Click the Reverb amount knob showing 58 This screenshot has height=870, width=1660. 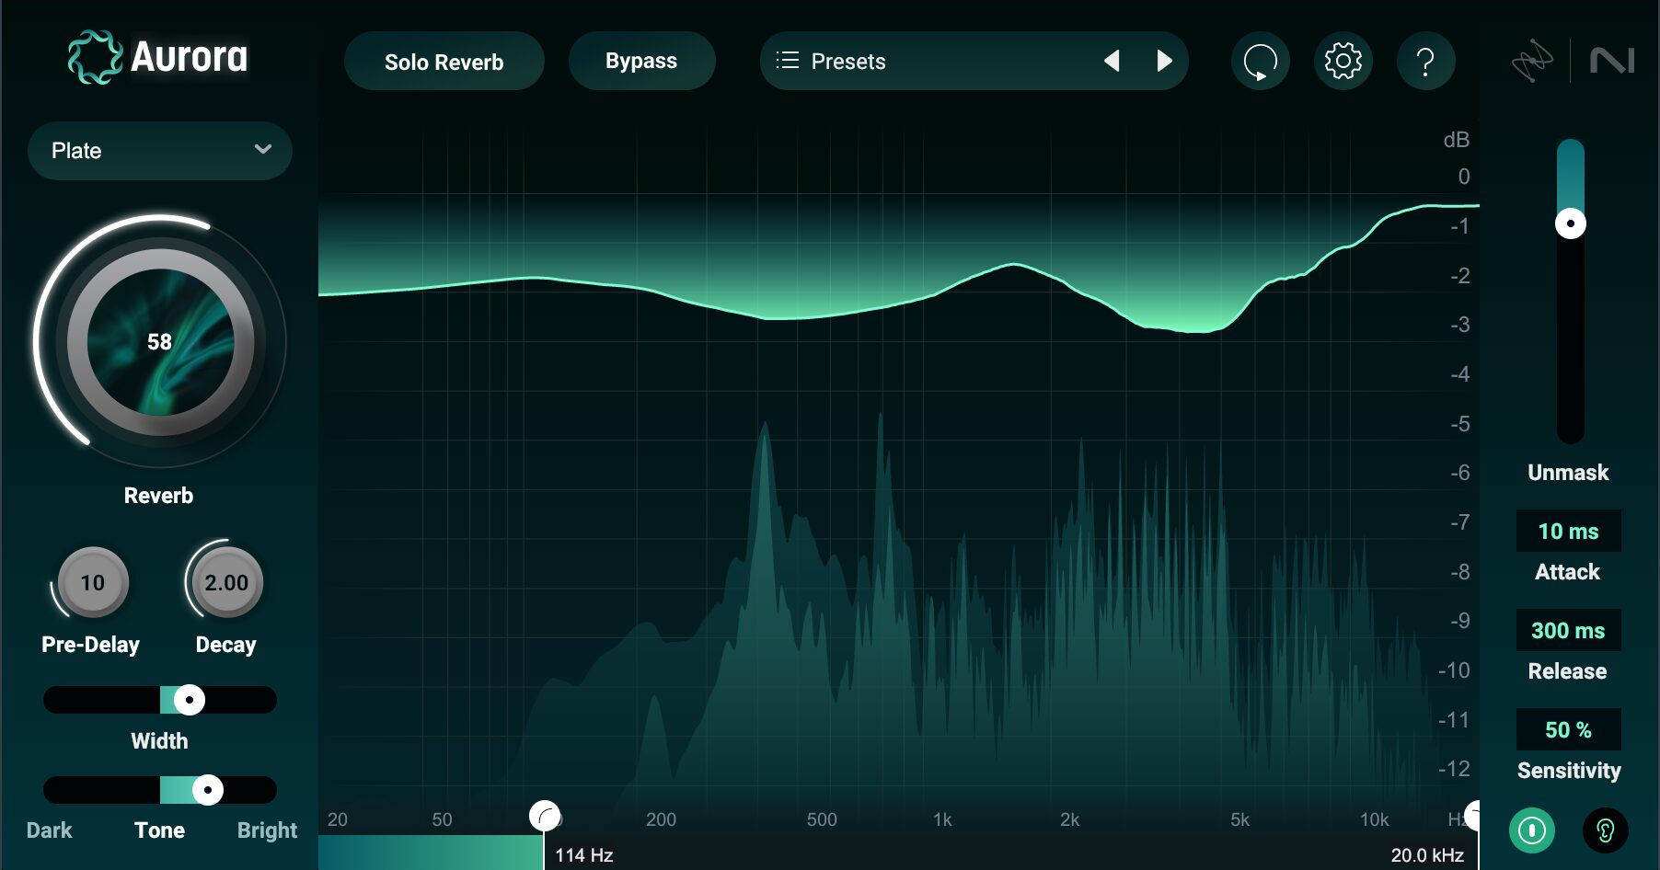[160, 342]
